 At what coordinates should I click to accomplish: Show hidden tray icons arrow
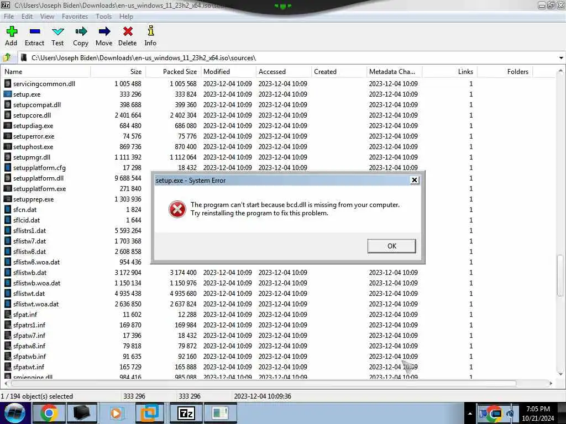(x=470, y=414)
